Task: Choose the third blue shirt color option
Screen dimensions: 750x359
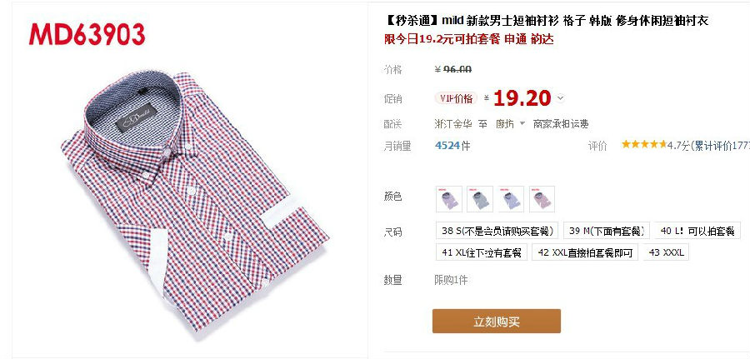Action: click(511, 199)
